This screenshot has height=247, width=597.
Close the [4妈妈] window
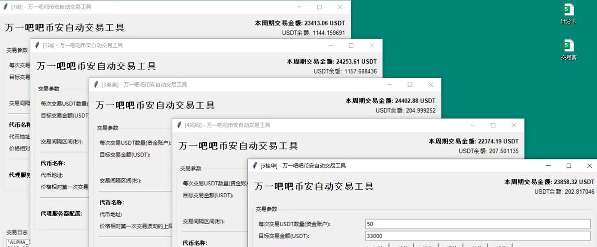pos(514,125)
